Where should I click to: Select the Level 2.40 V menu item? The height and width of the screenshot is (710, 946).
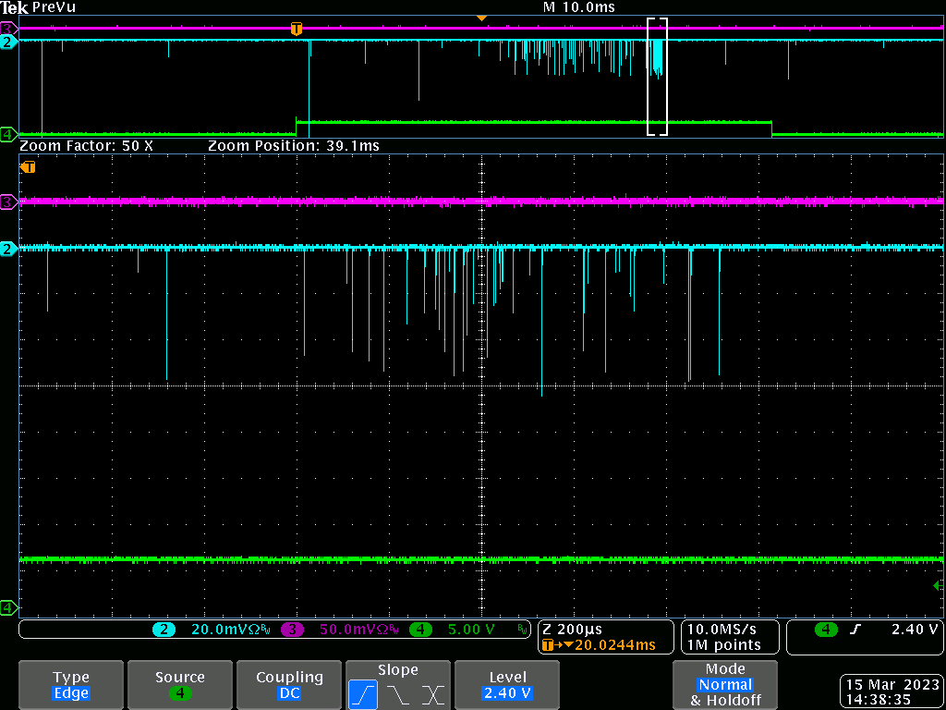click(x=507, y=685)
